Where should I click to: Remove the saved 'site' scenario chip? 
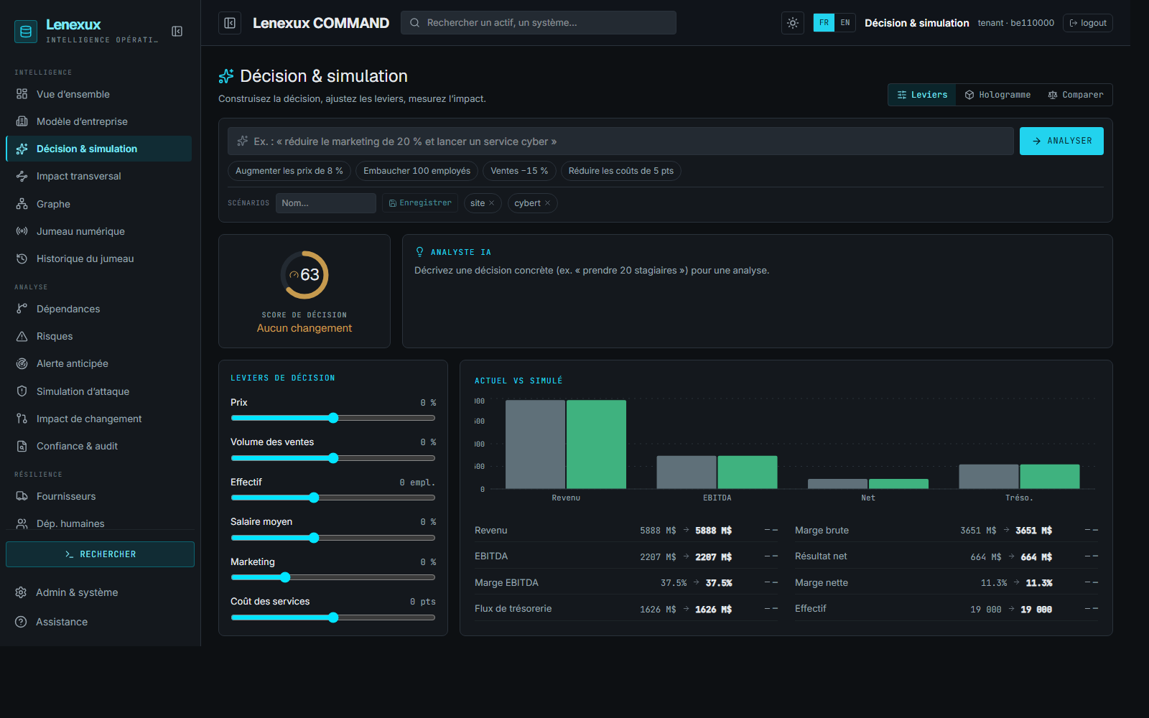(x=492, y=203)
